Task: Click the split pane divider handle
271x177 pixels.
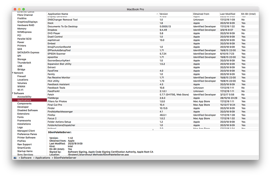Action: (153, 130)
